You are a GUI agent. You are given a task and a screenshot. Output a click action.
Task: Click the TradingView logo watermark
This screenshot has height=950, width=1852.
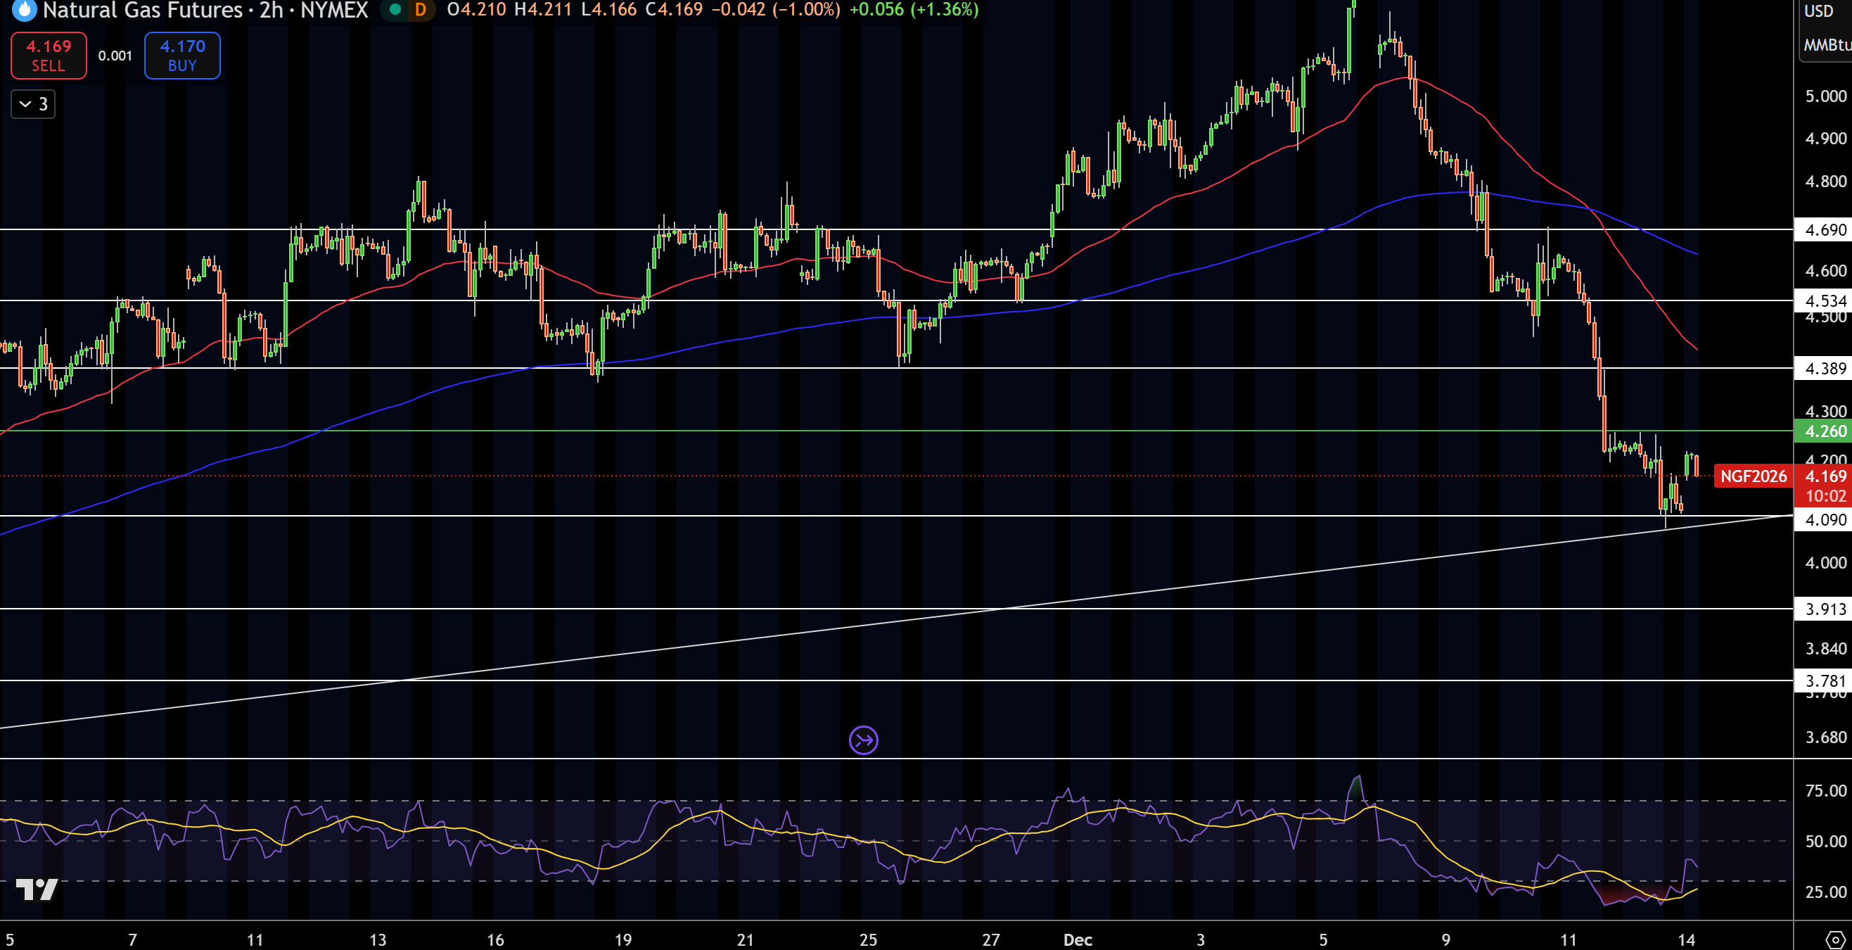click(x=37, y=890)
